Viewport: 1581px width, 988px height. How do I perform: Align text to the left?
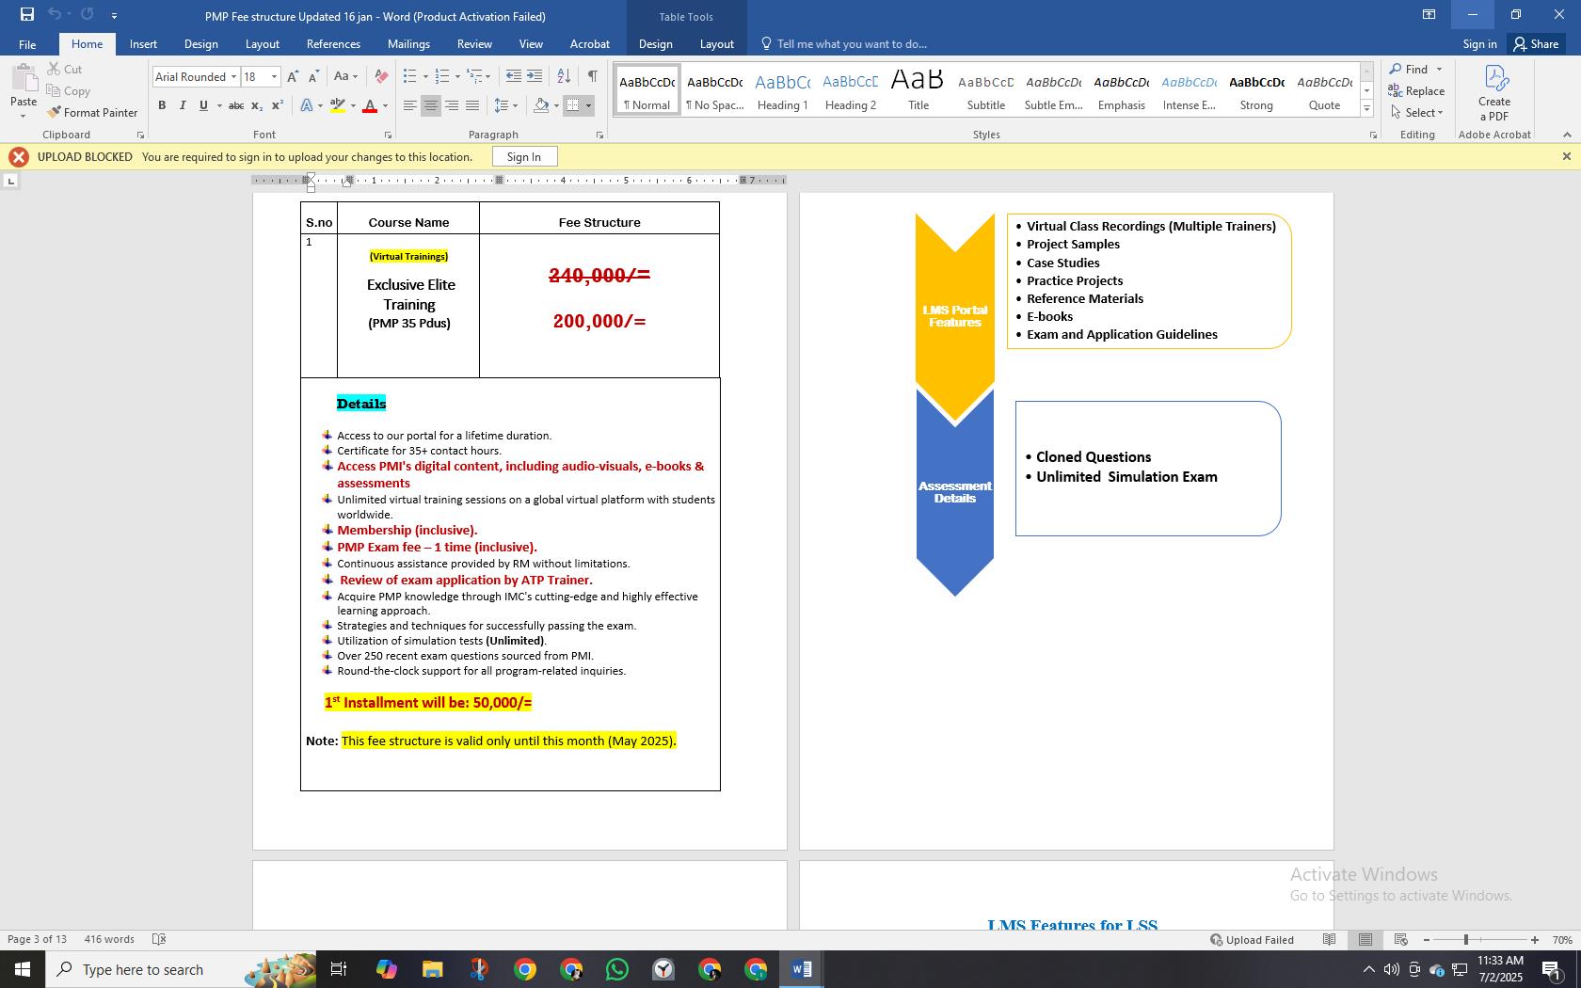pyautogui.click(x=410, y=105)
